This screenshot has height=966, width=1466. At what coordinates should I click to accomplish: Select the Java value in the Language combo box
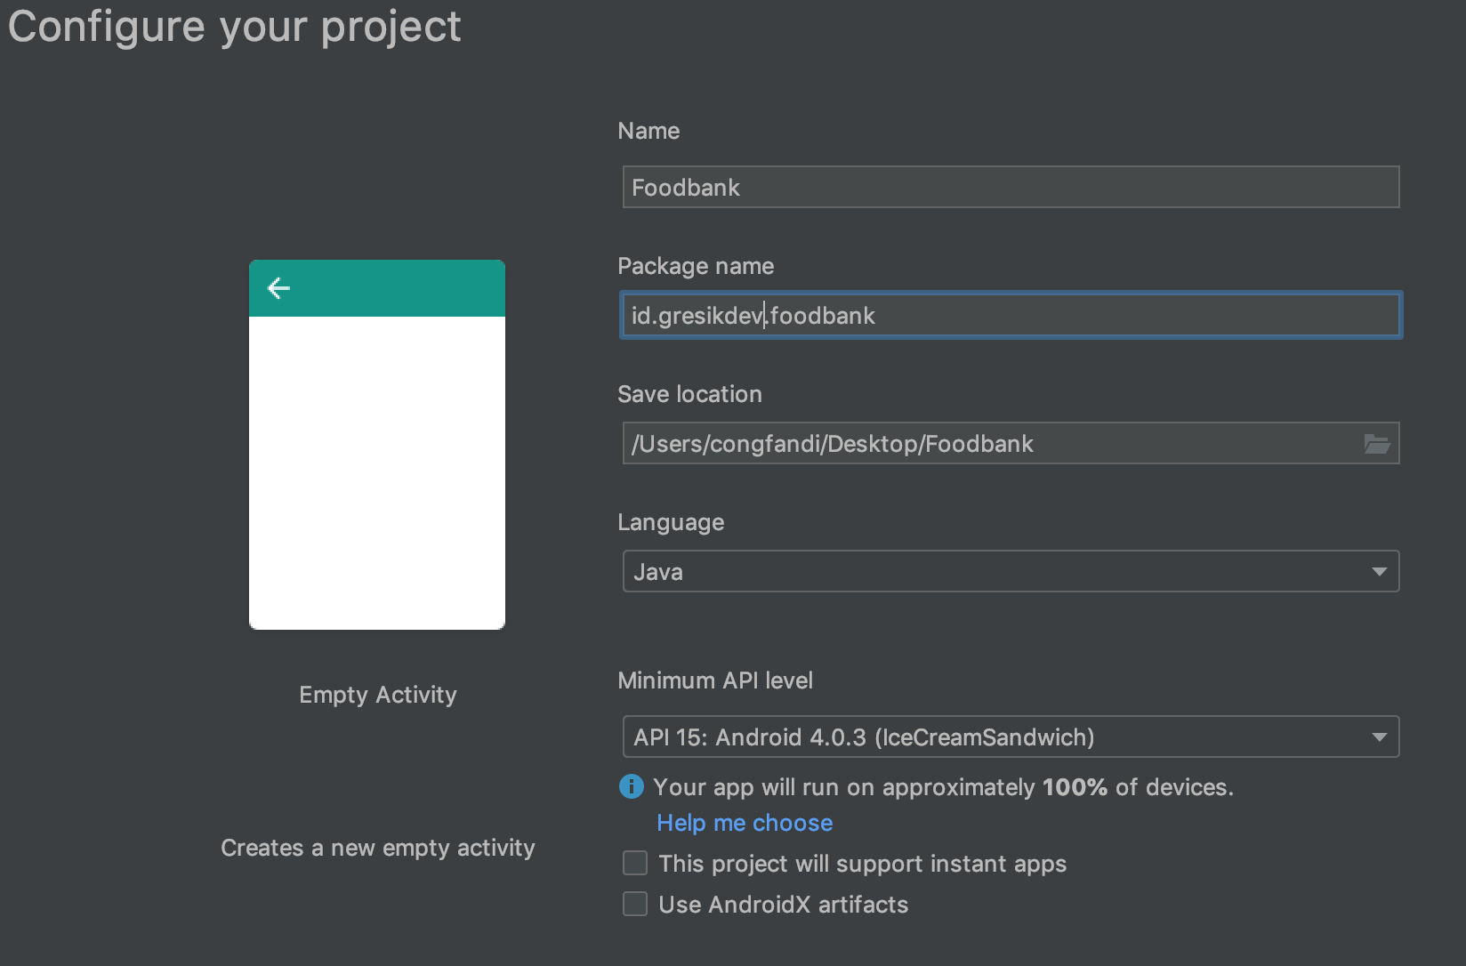(x=658, y=572)
